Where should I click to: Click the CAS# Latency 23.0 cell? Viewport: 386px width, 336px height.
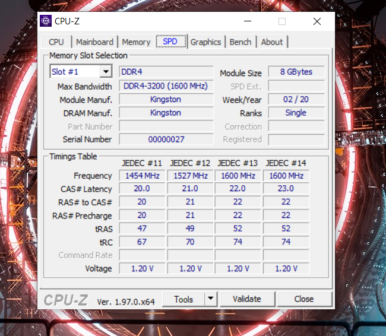tap(286, 189)
